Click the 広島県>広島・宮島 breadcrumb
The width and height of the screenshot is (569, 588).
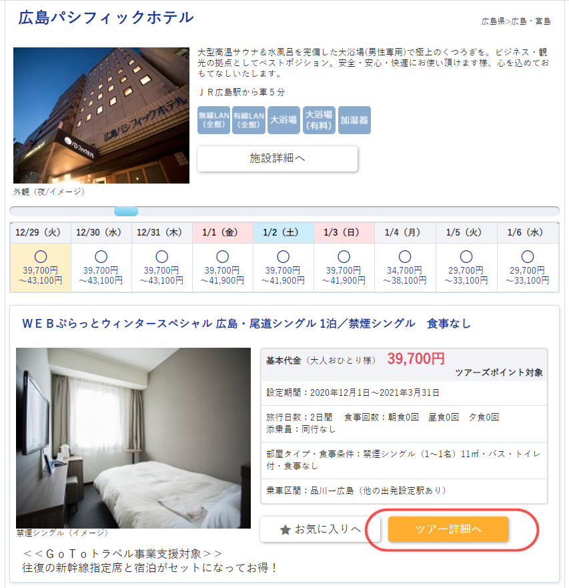[x=516, y=21]
